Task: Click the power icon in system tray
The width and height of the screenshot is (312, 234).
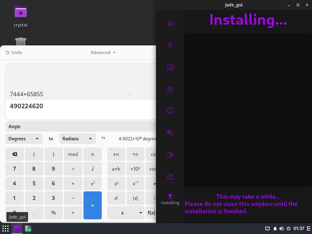Action: coord(289,229)
